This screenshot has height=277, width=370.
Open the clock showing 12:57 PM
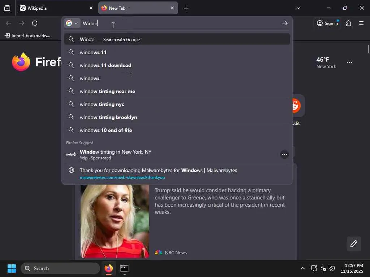(352, 268)
